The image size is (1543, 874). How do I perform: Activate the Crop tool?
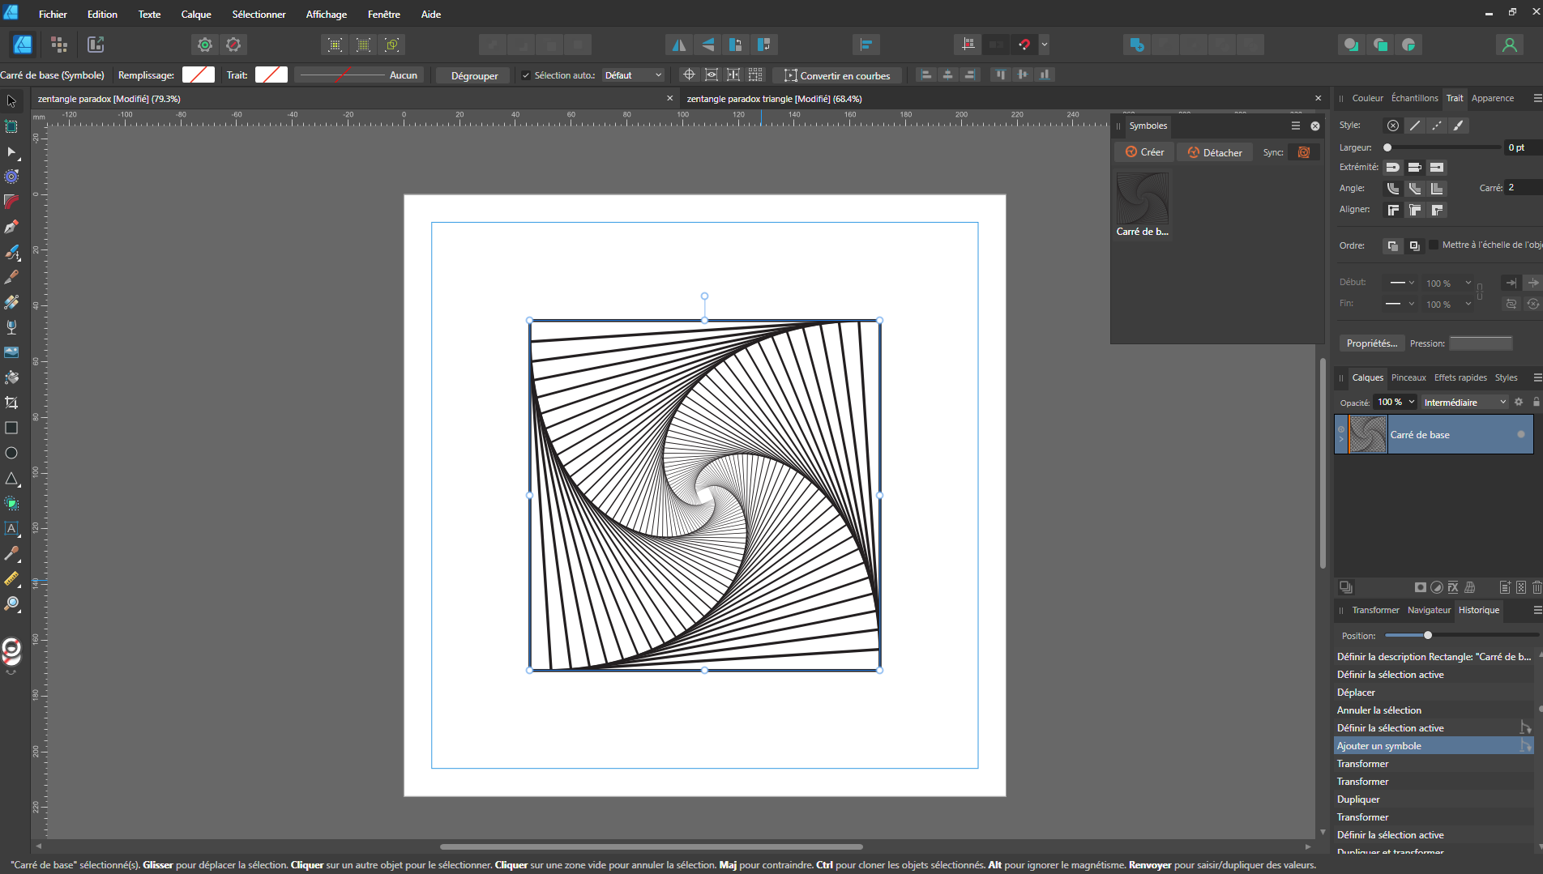(x=11, y=403)
